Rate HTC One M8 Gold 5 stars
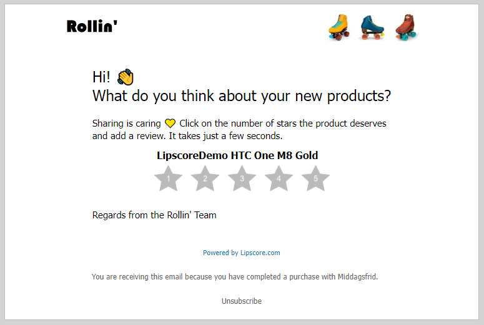This screenshot has height=325, width=484. 315,179
